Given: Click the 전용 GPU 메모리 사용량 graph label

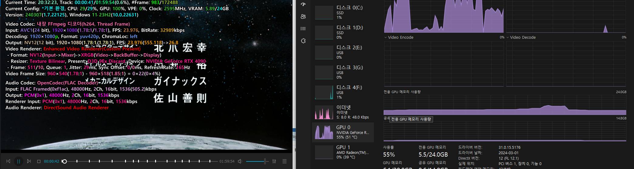Looking at the screenshot, I should coord(402,92).
